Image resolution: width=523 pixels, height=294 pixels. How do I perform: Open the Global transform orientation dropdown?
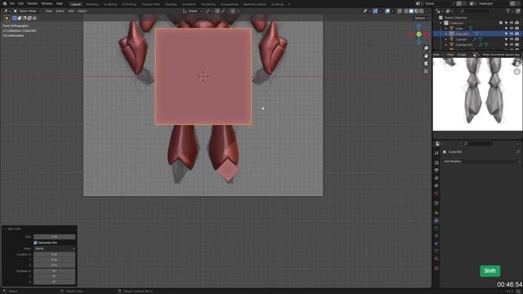pyautogui.click(x=193, y=11)
